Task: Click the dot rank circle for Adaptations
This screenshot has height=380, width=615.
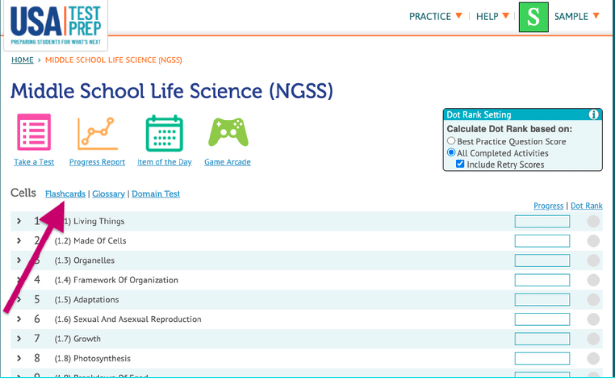Action: click(593, 300)
